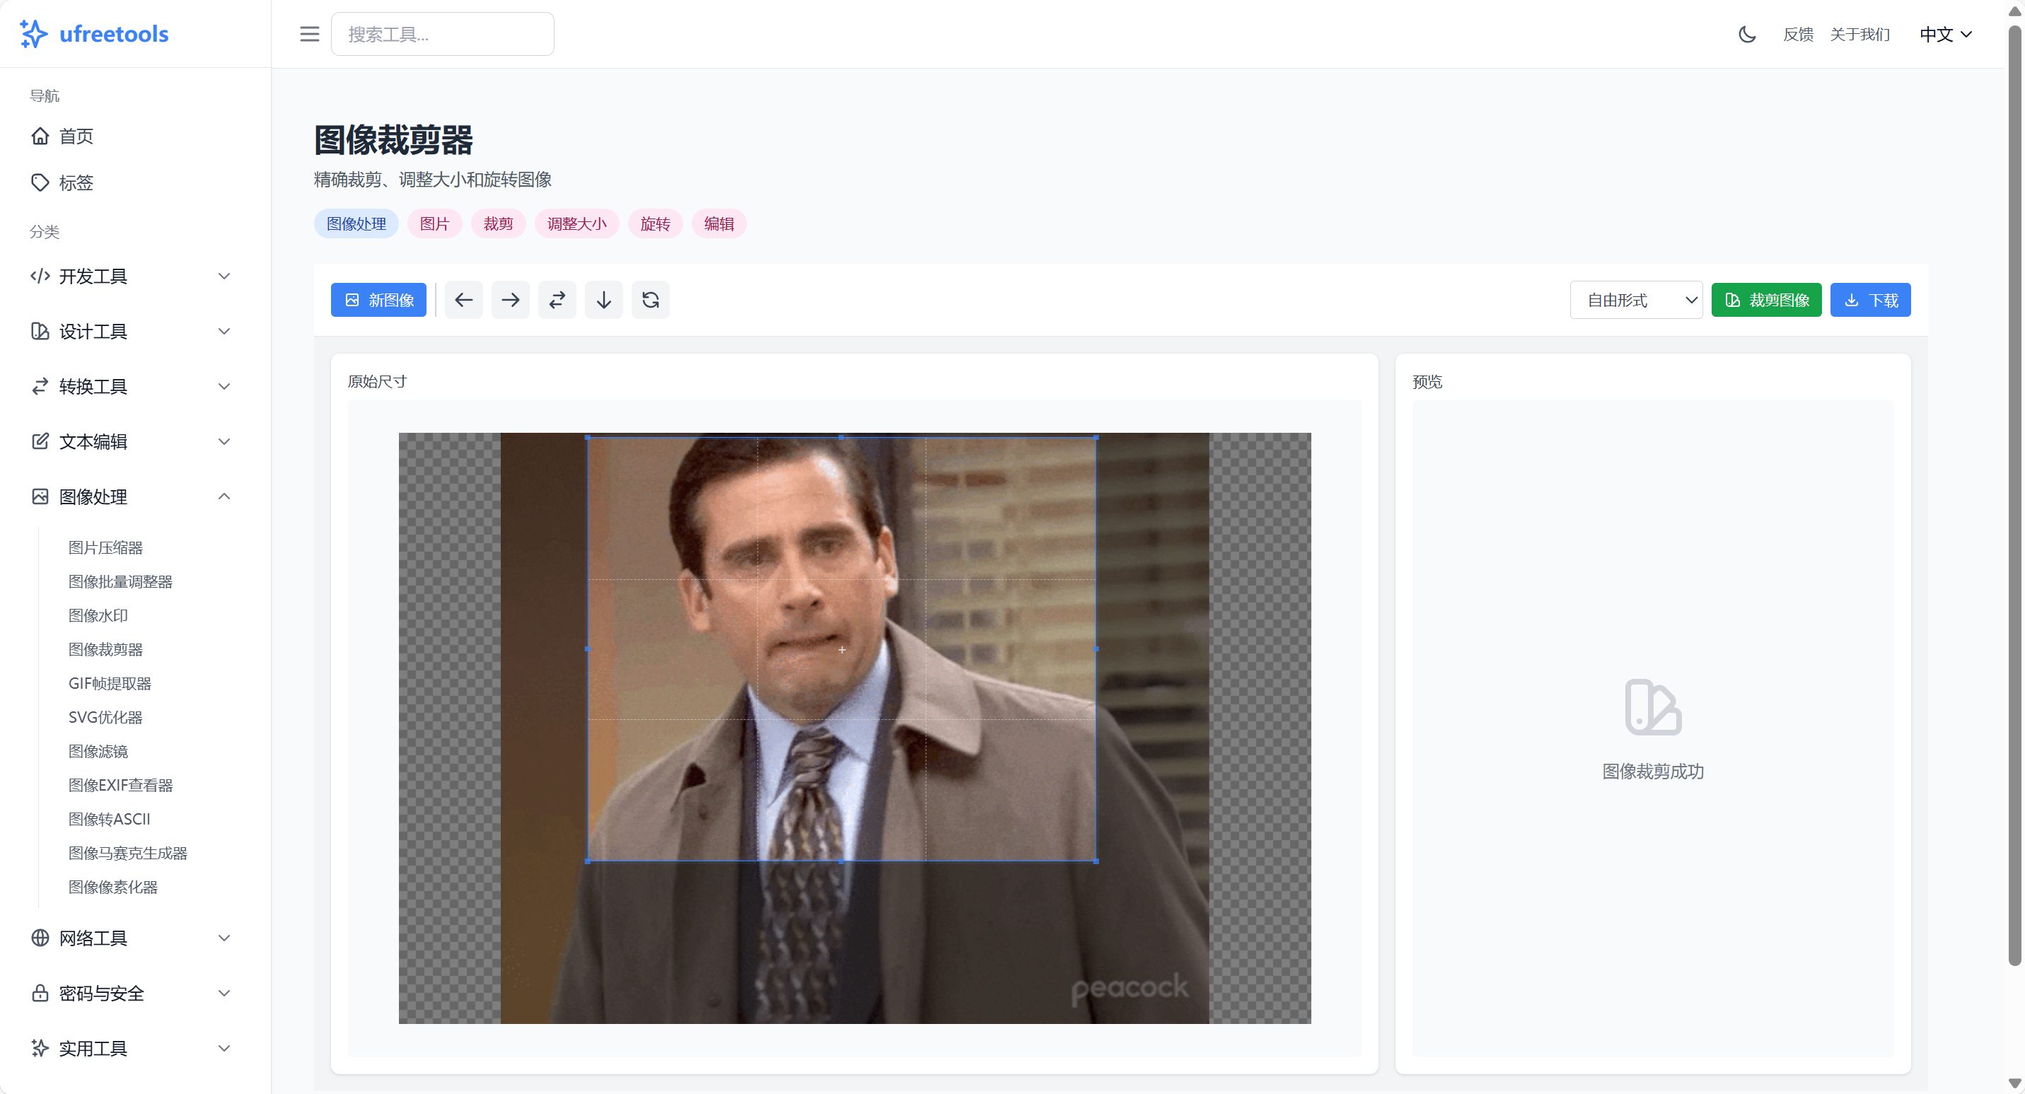Open the 自由形式 aspect ratio dropdown
Screen dimensions: 2025x1094
[1635, 299]
